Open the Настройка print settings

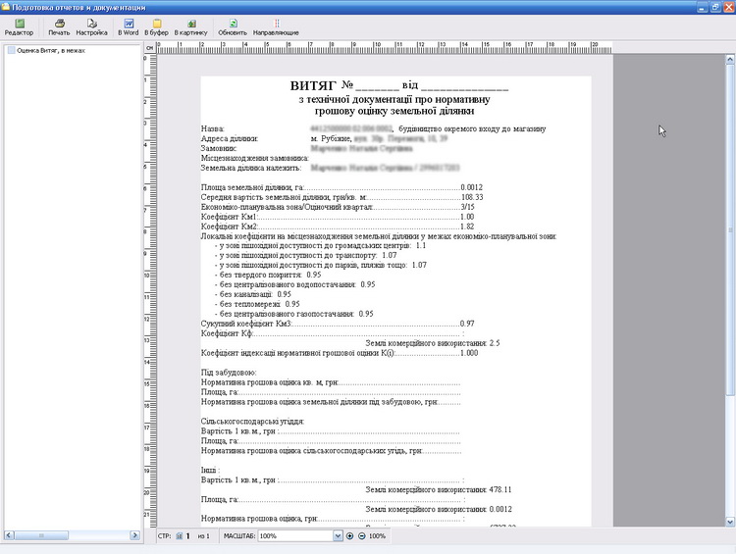91,27
